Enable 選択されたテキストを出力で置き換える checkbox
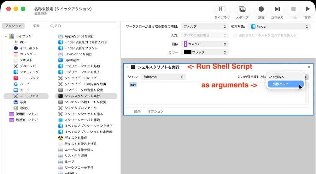 pyautogui.click(x=235, y=36)
